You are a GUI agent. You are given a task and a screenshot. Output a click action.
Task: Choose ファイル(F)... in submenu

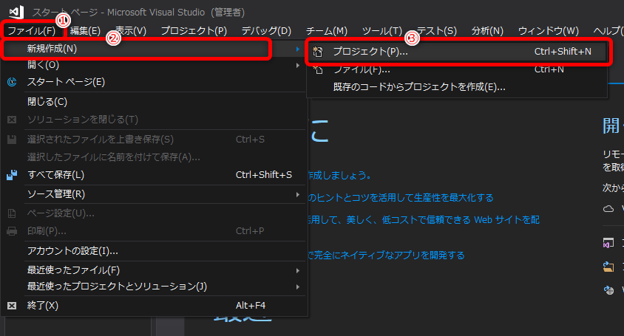pos(457,69)
